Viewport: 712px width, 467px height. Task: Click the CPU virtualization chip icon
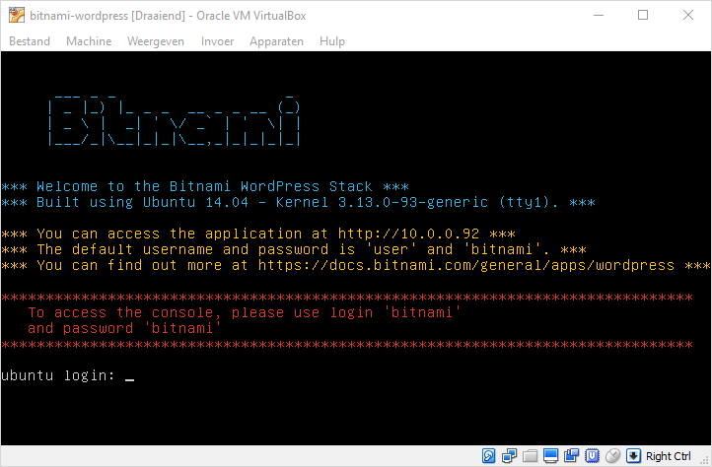[592, 455]
